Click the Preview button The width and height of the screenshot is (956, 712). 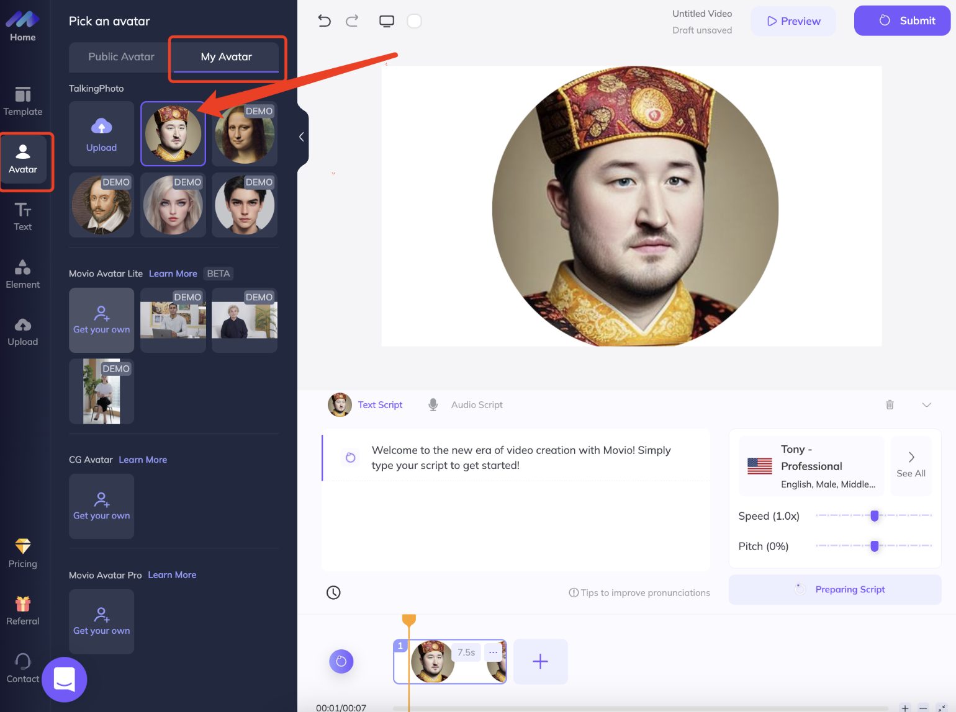pyautogui.click(x=793, y=21)
